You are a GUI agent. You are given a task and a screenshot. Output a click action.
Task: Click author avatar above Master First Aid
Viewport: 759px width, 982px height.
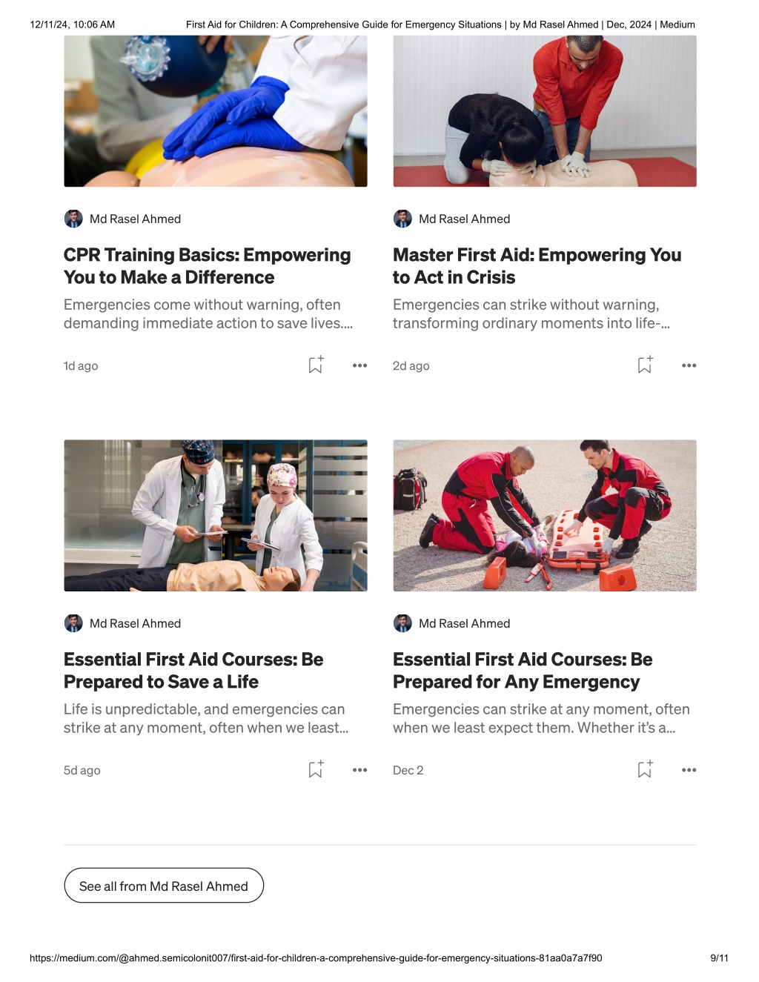pyautogui.click(x=402, y=219)
